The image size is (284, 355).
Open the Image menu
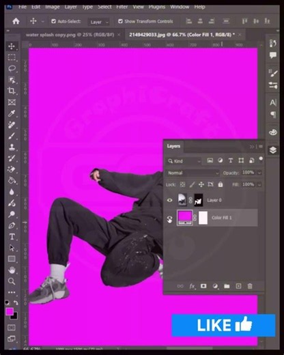click(53, 7)
